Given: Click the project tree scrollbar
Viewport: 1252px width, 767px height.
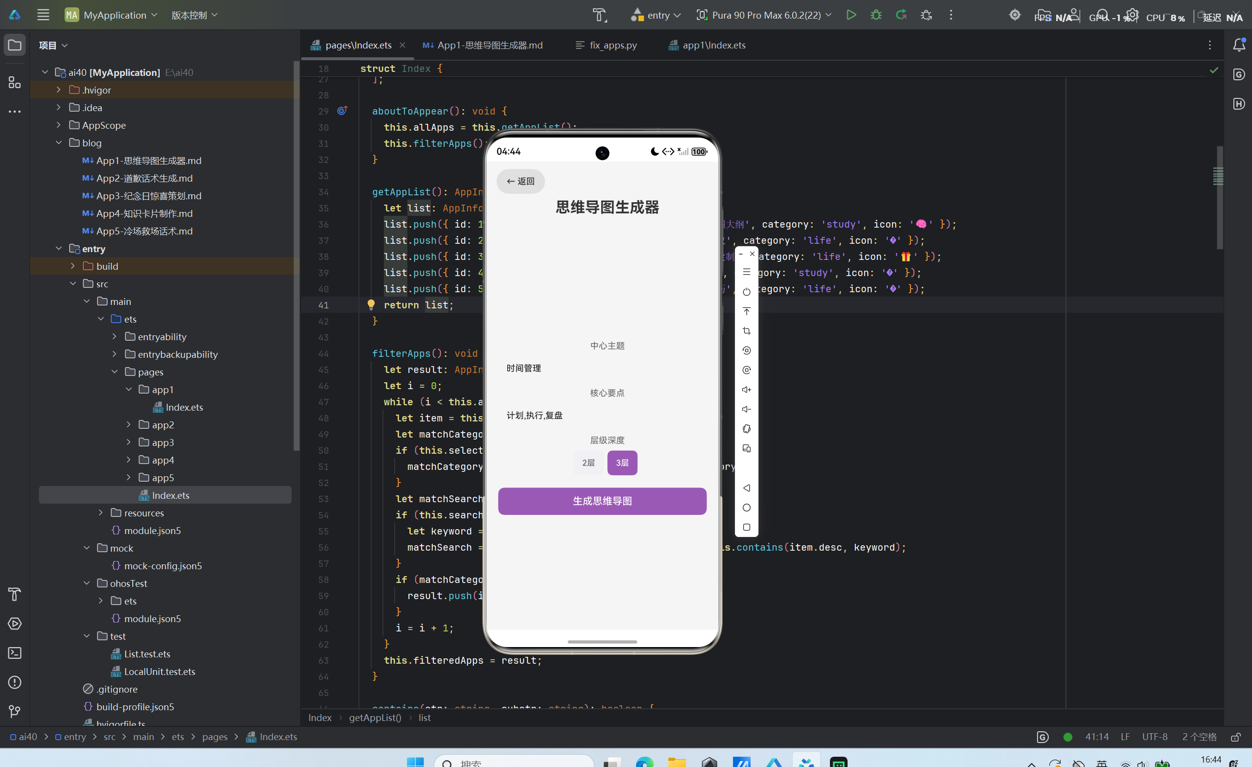Looking at the screenshot, I should click(296, 256).
